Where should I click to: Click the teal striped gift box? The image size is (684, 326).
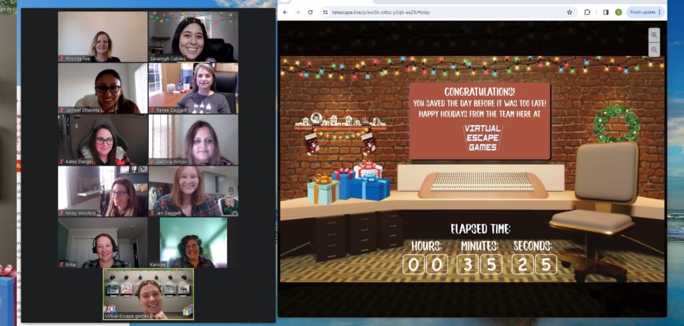(323, 190)
